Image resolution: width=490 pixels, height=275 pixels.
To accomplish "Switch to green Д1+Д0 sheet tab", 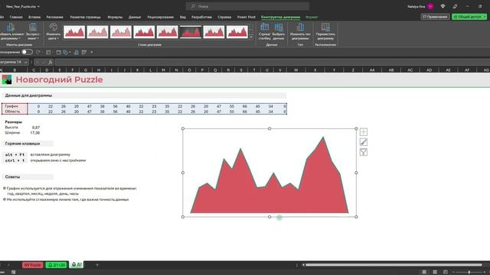I will click(x=56, y=265).
